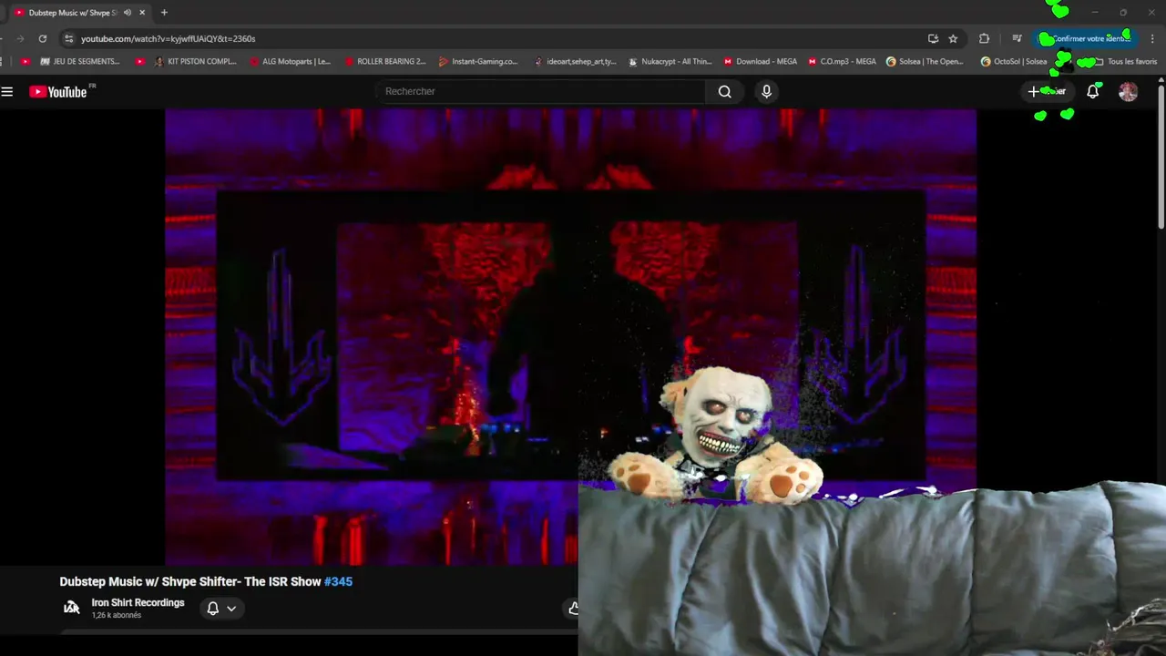The width and height of the screenshot is (1166, 656).
Task: Open a new browser tab
Action: tap(164, 13)
